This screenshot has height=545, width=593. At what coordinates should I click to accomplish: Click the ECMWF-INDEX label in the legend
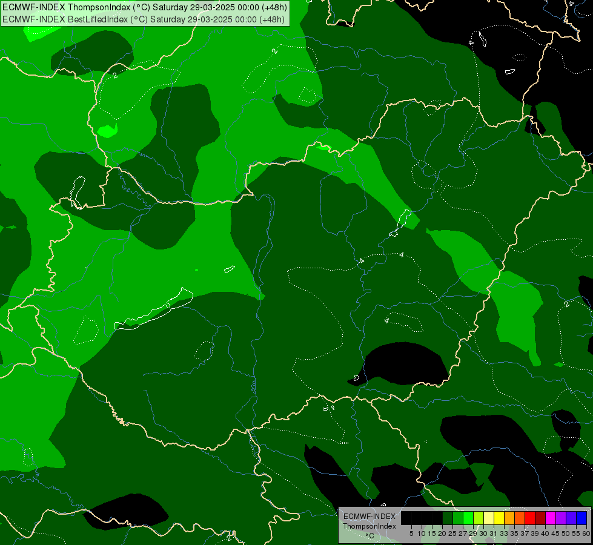pos(369,517)
